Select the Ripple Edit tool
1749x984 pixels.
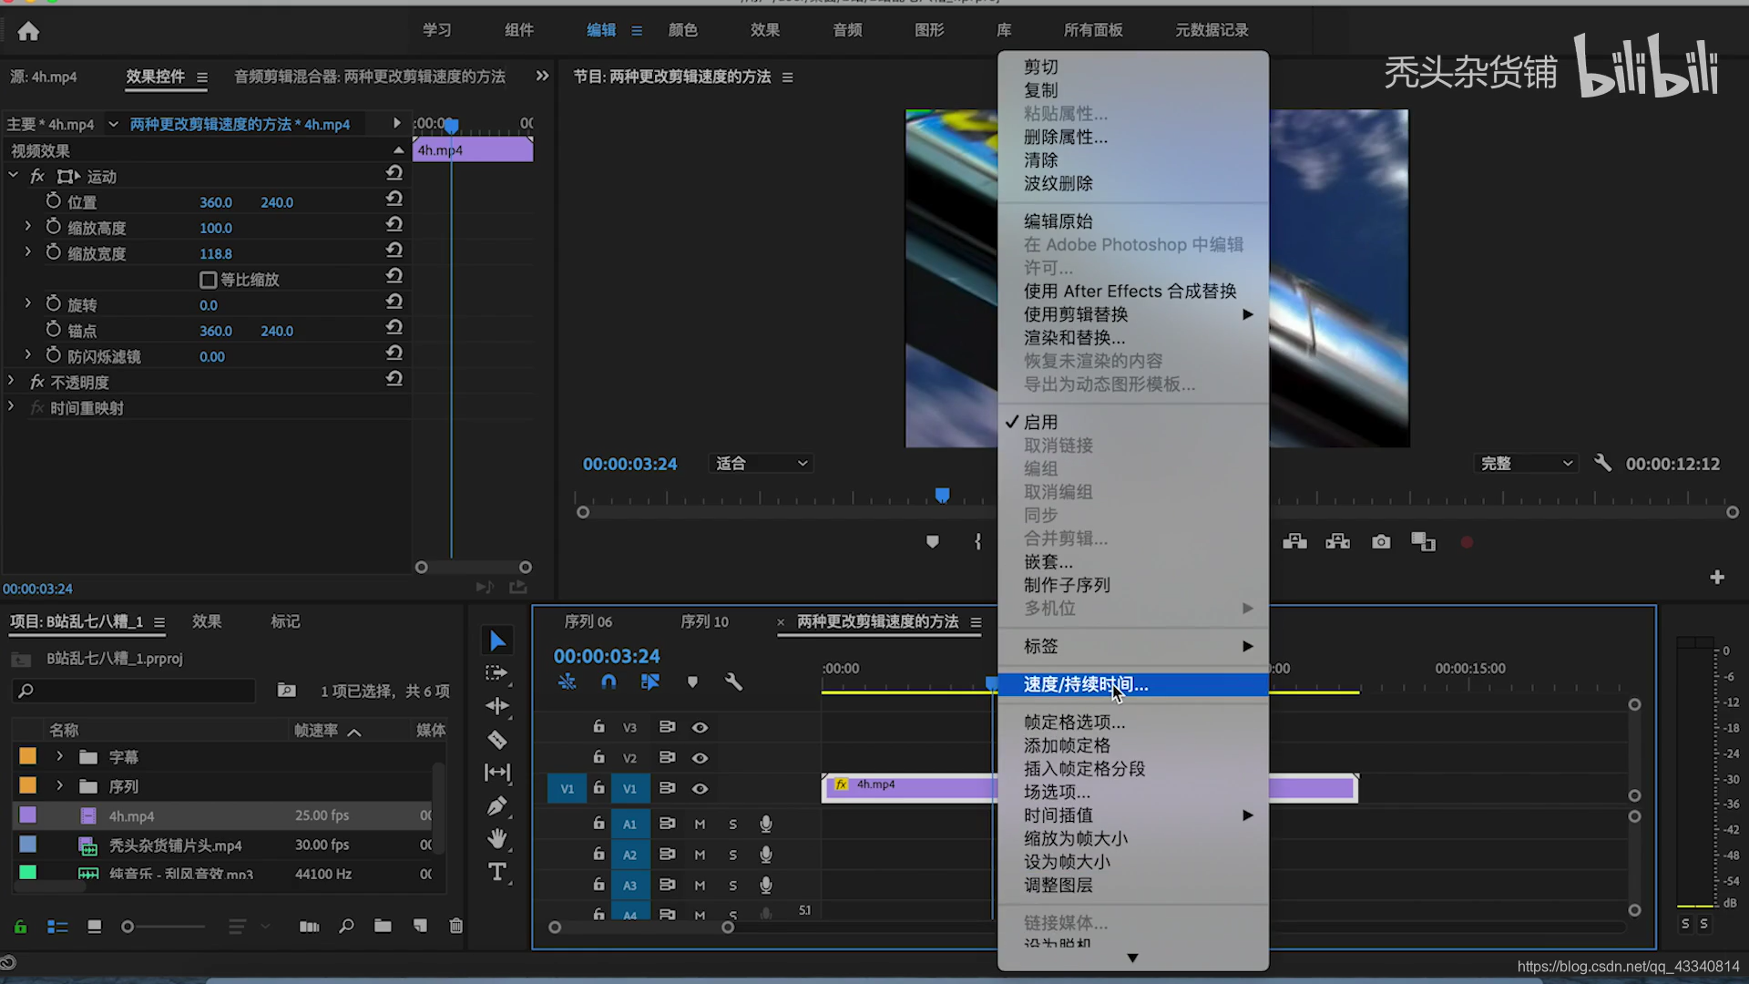(497, 706)
